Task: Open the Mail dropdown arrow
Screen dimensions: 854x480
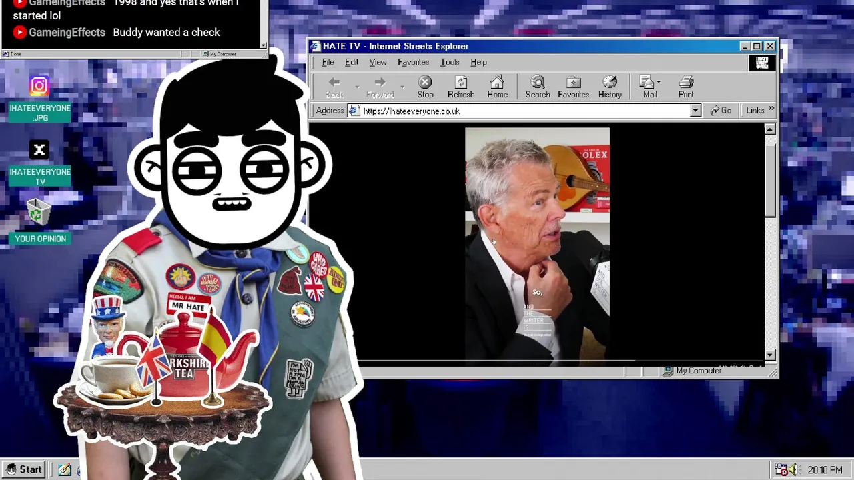Action: pos(659,82)
